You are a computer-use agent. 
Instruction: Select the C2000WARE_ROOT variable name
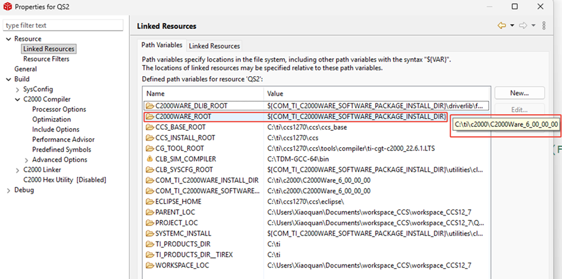[183, 116]
